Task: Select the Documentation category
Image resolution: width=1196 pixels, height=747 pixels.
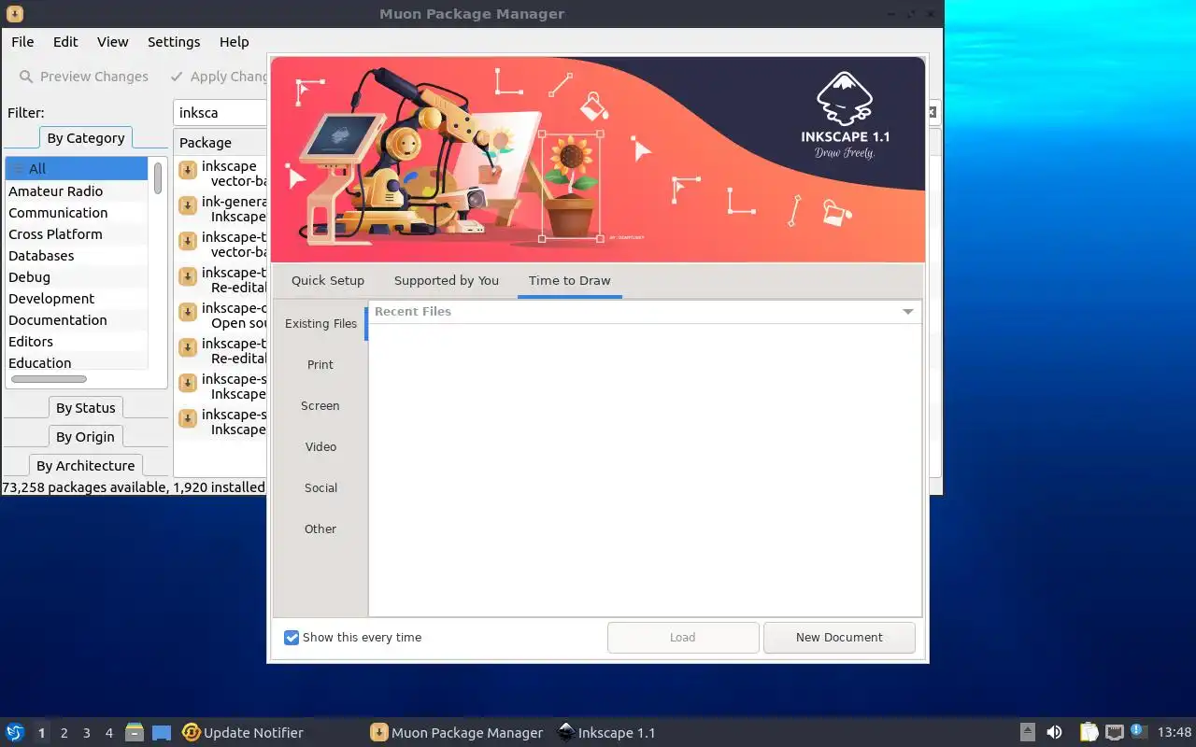Action: tap(76, 320)
